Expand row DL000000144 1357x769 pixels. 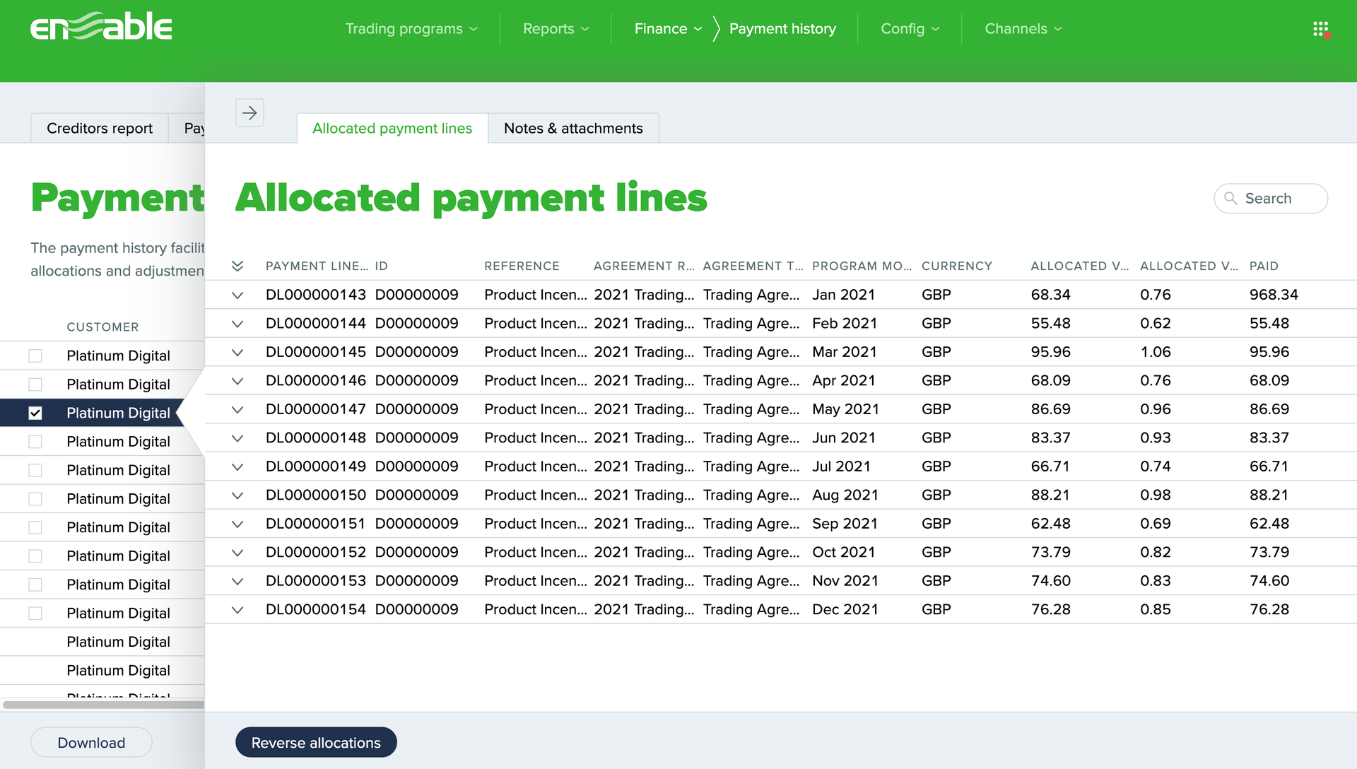tap(237, 324)
